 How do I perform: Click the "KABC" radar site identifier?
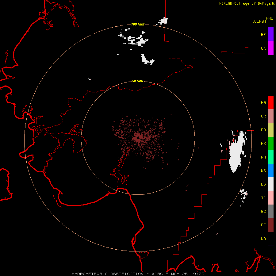(x=158, y=274)
